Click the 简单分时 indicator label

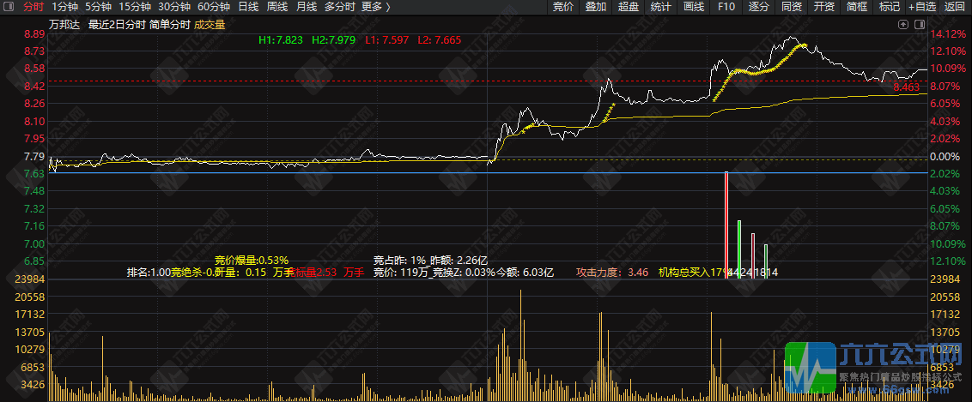click(x=170, y=26)
